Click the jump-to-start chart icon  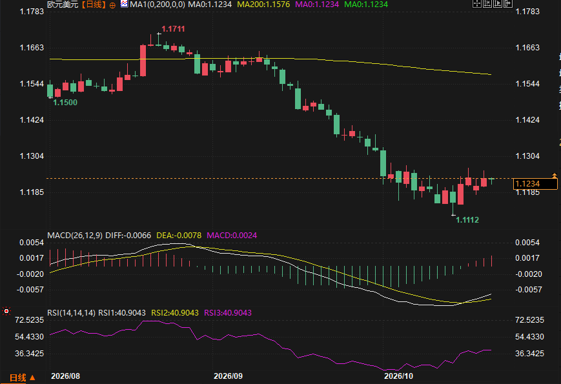(487, 4)
